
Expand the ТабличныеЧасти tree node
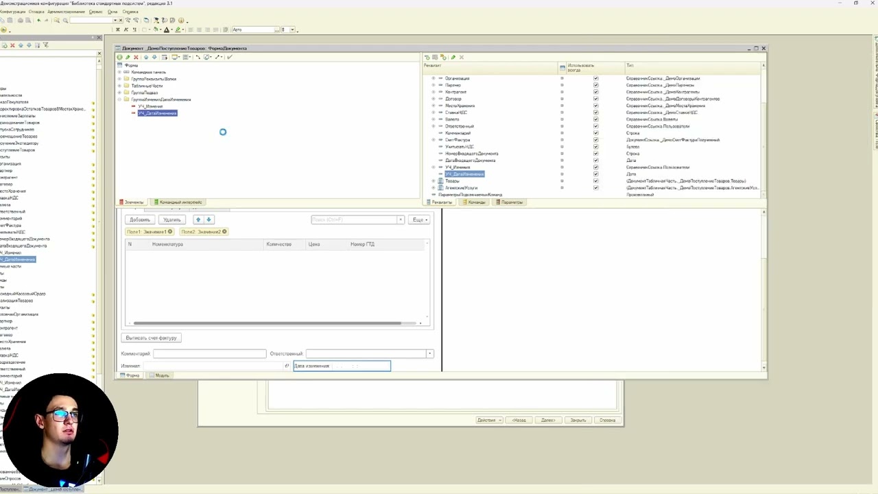pos(119,86)
